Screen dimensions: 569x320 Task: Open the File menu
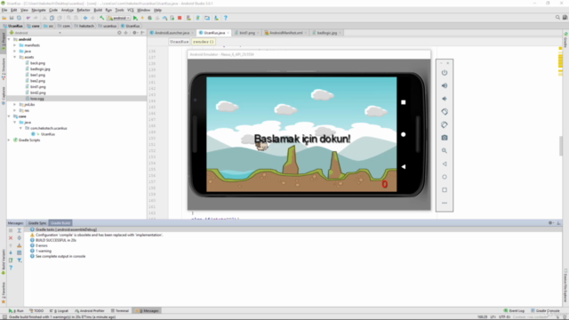[4, 10]
